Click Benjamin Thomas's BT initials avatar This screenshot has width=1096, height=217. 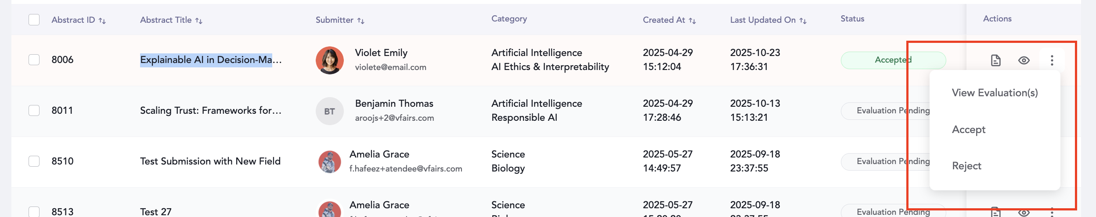click(330, 111)
